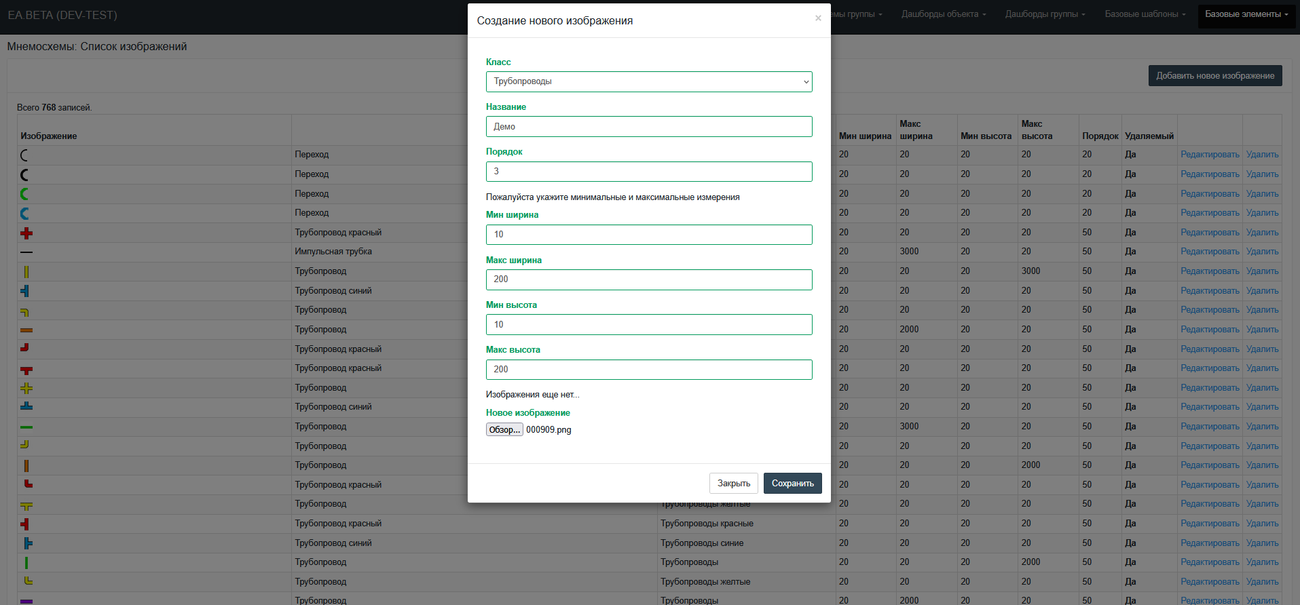Screen dimensions: 1300x605
Task: Click the Макс ширина input field
Action: [x=649, y=279]
